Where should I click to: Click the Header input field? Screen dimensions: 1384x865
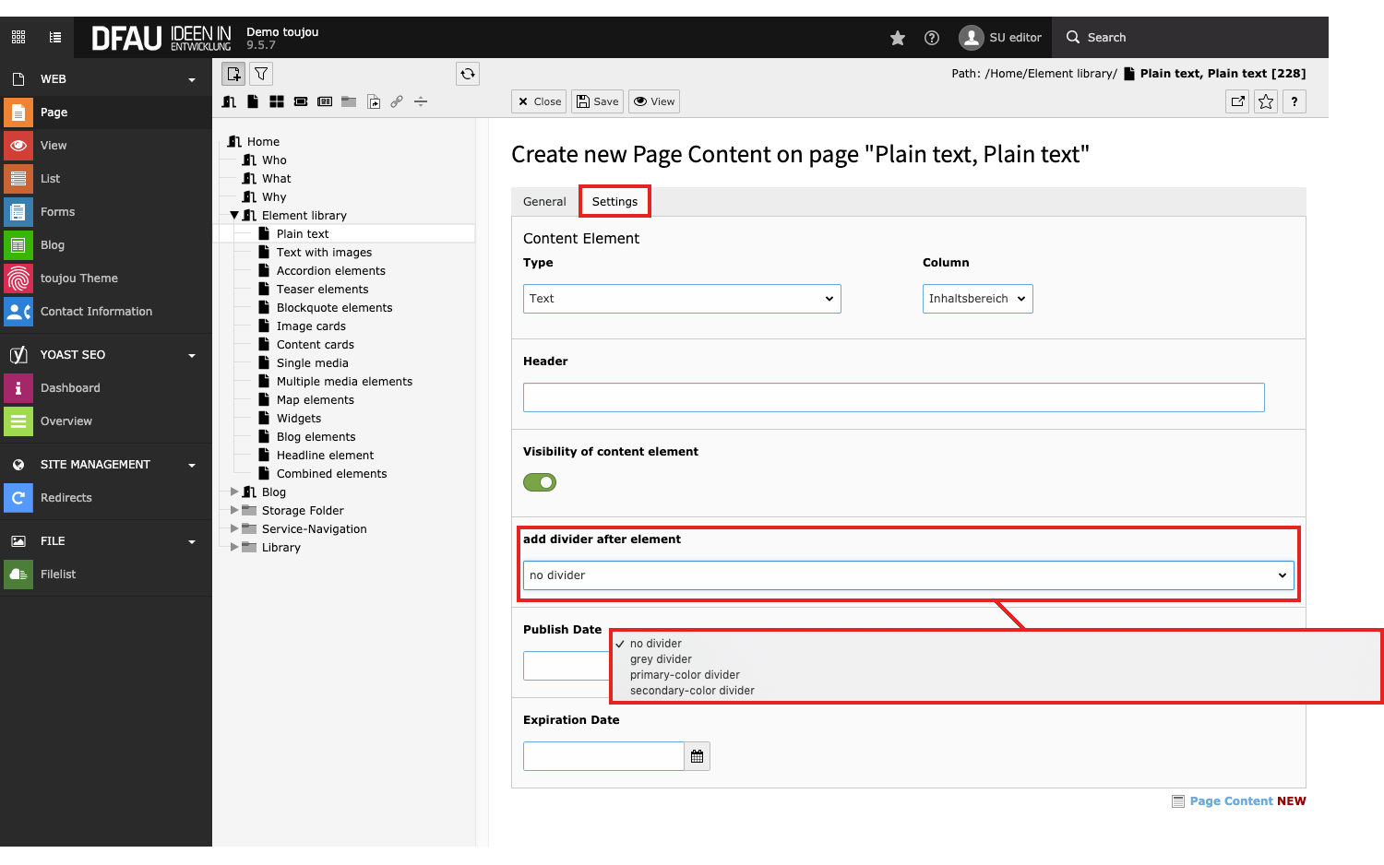click(893, 397)
